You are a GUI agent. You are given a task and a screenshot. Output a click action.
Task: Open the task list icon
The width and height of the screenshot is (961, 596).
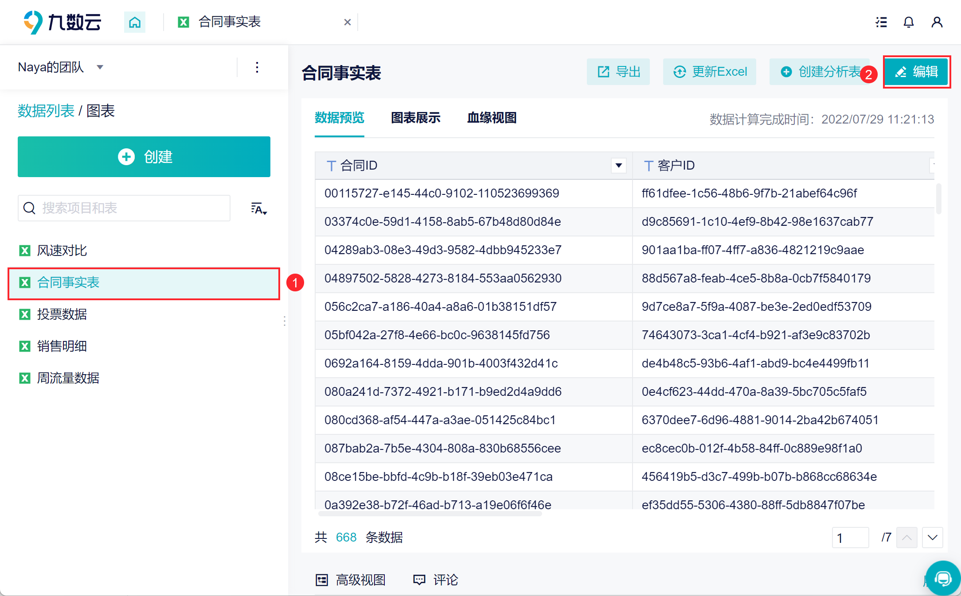tap(881, 22)
